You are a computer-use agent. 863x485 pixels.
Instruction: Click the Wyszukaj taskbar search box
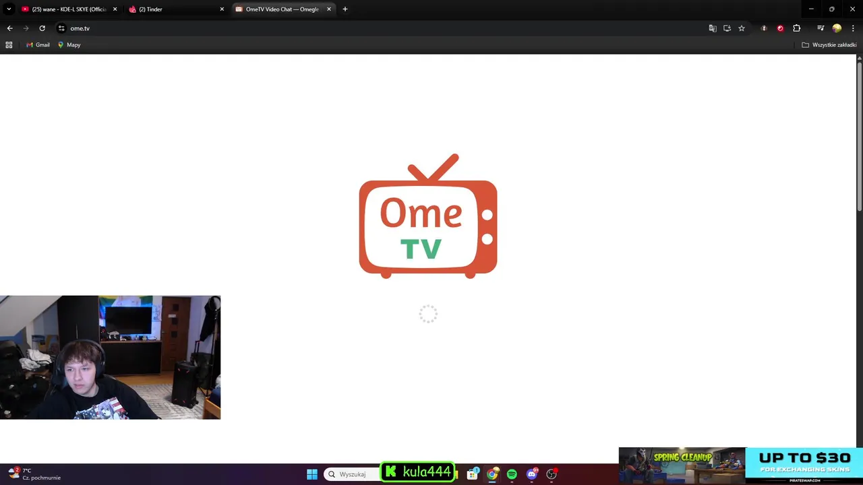point(352,474)
